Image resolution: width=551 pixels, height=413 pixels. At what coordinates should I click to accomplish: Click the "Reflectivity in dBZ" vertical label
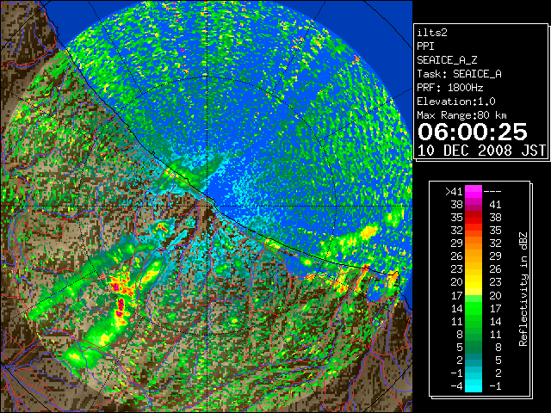click(x=523, y=289)
